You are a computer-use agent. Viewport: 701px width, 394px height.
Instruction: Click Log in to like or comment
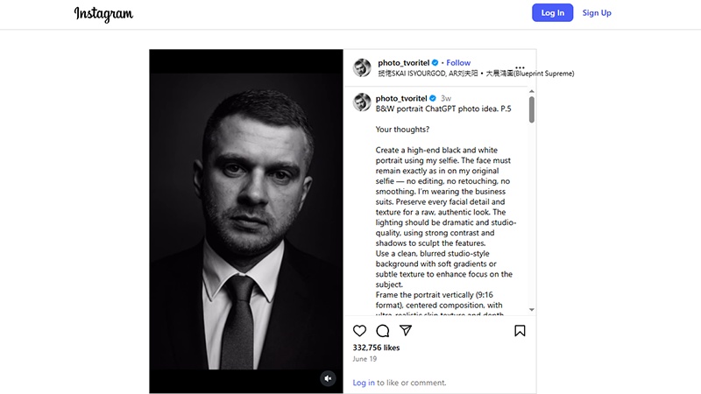364,383
